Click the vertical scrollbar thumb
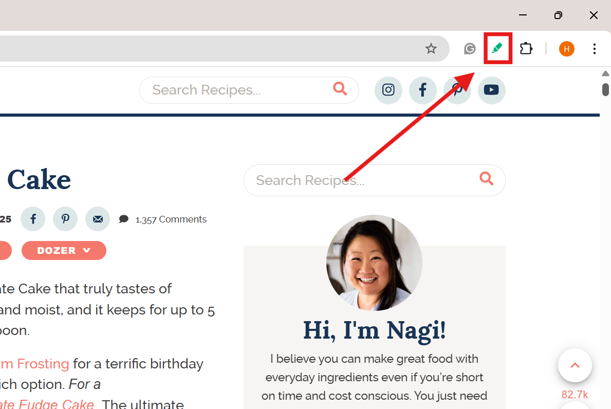This screenshot has height=409, width=611. (605, 89)
